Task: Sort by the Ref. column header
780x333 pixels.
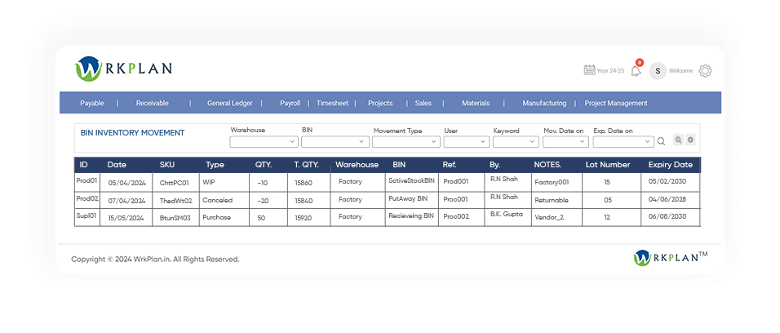Action: click(x=450, y=165)
